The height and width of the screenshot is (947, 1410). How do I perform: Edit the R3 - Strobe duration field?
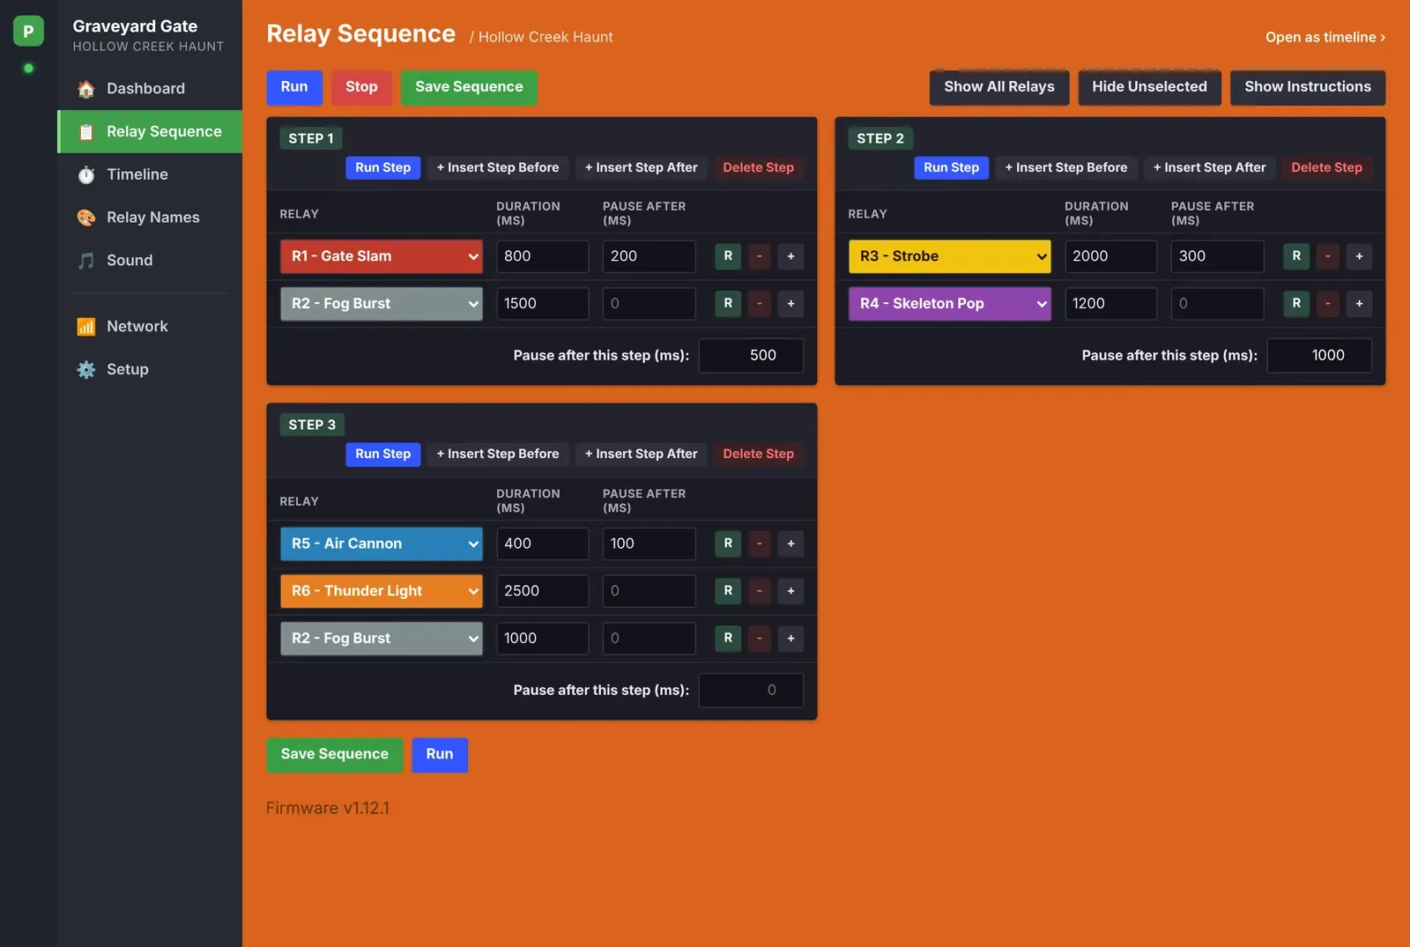pyautogui.click(x=1111, y=256)
